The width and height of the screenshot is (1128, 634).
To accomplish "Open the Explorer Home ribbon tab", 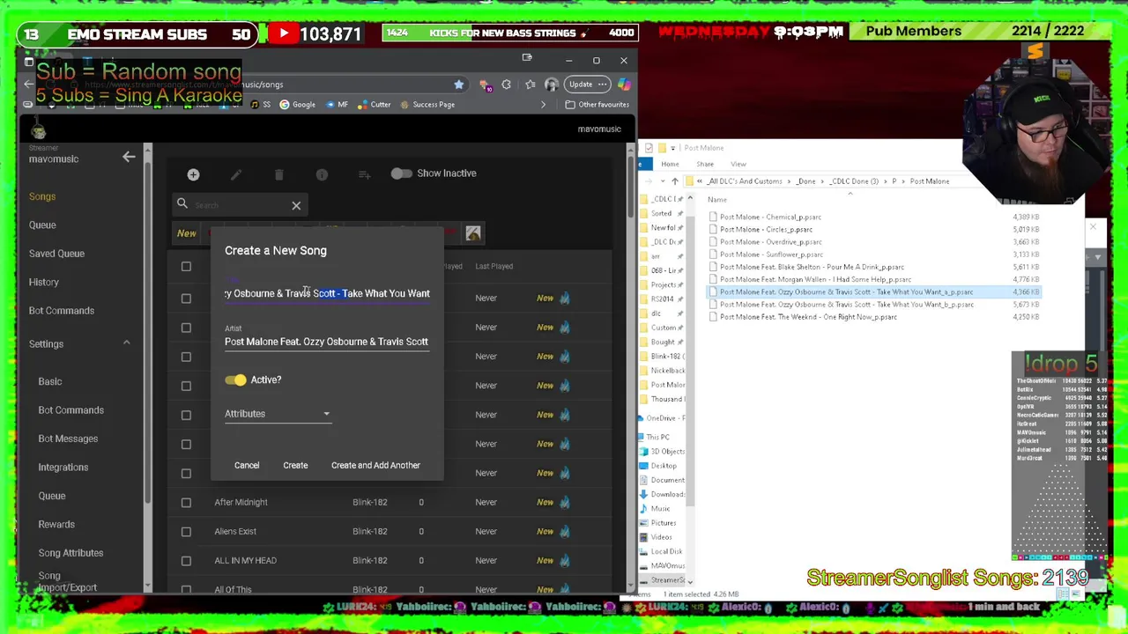I will coord(670,165).
